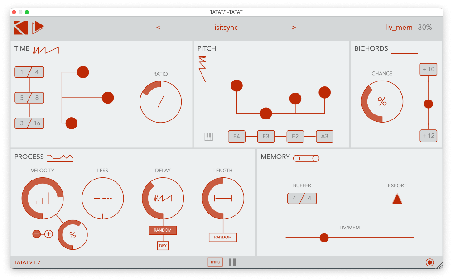Screen dimensions: 453x280
Task: Click the red play-arrow logo icon
Action: 38,28
